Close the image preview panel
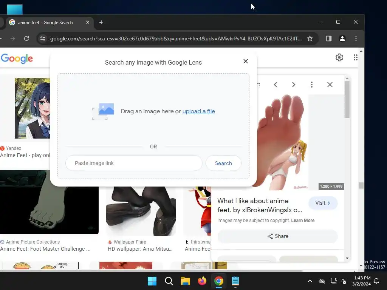Screen dimensions: 387x290 tap(330, 85)
